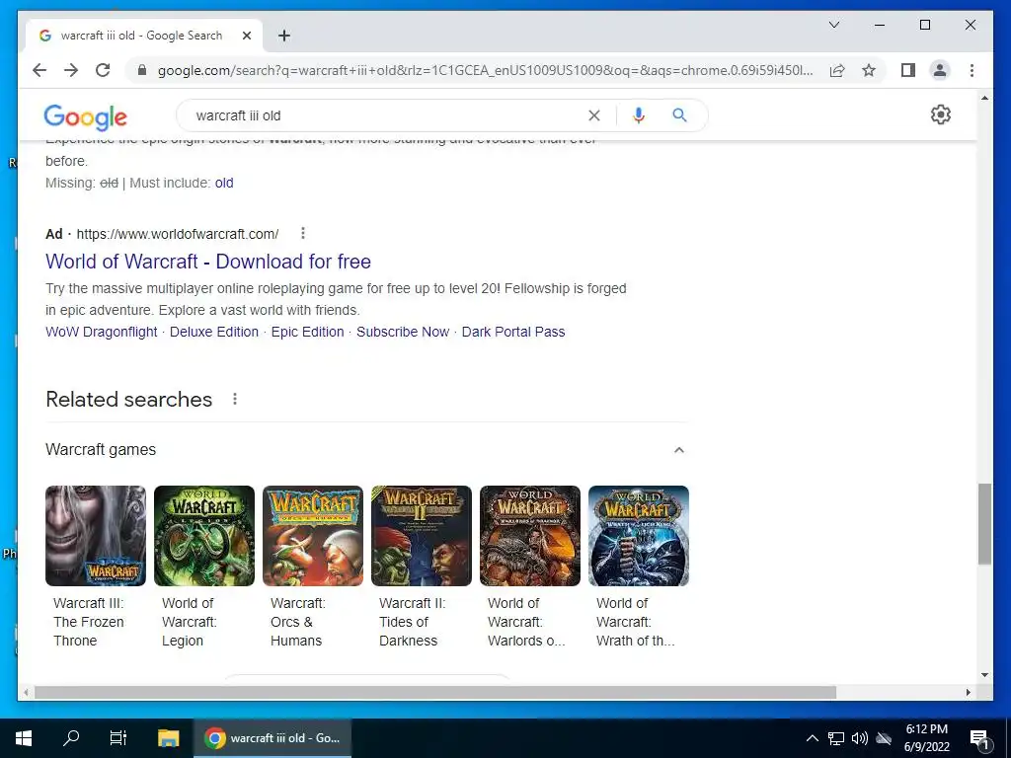Screen dimensions: 1011x758
Task: Click the Chrome taskbar button
Action: pyautogui.click(x=272, y=738)
